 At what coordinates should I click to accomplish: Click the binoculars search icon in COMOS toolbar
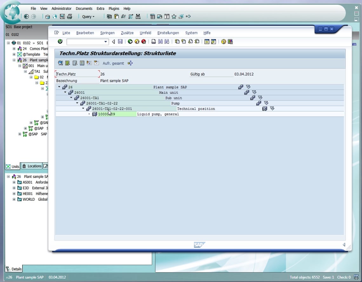coord(138,17)
